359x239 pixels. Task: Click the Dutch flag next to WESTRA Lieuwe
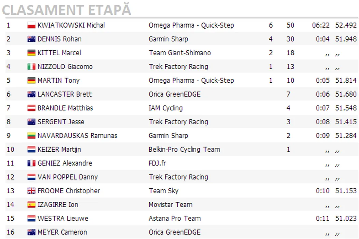point(31,219)
